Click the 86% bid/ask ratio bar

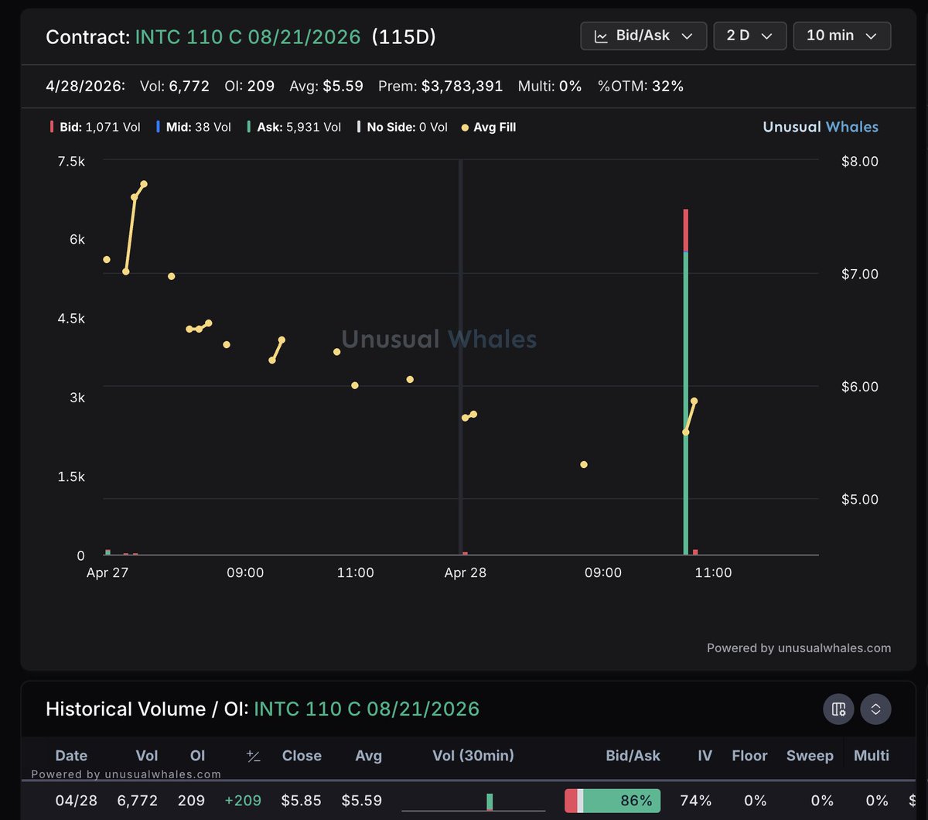click(612, 801)
